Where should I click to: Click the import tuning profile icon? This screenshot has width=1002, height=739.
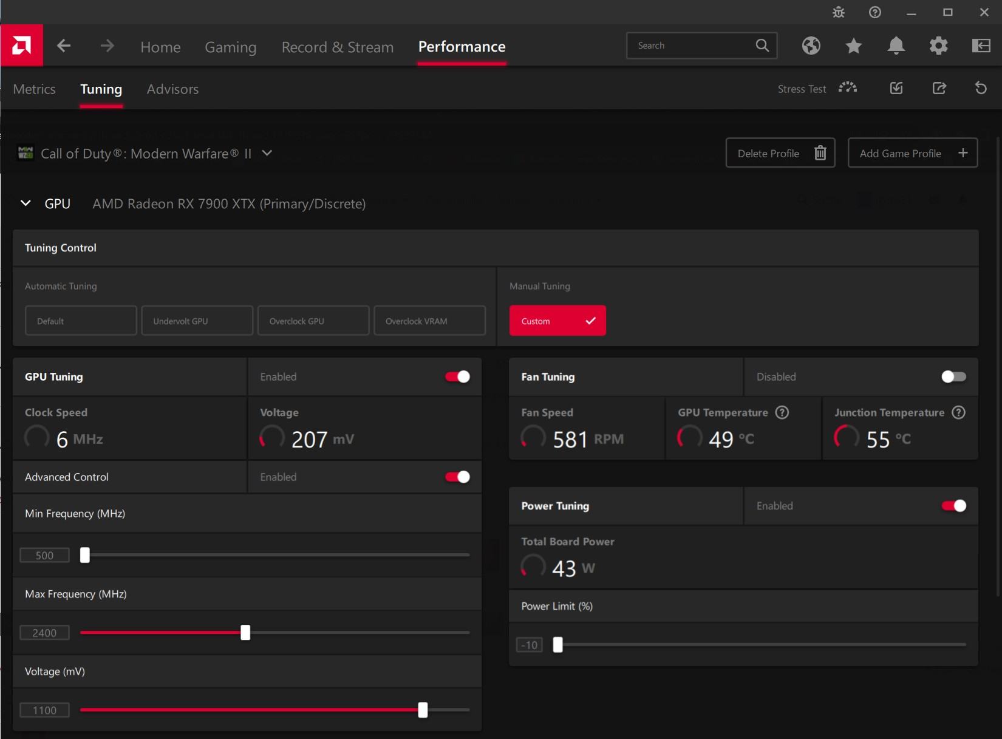tap(896, 88)
